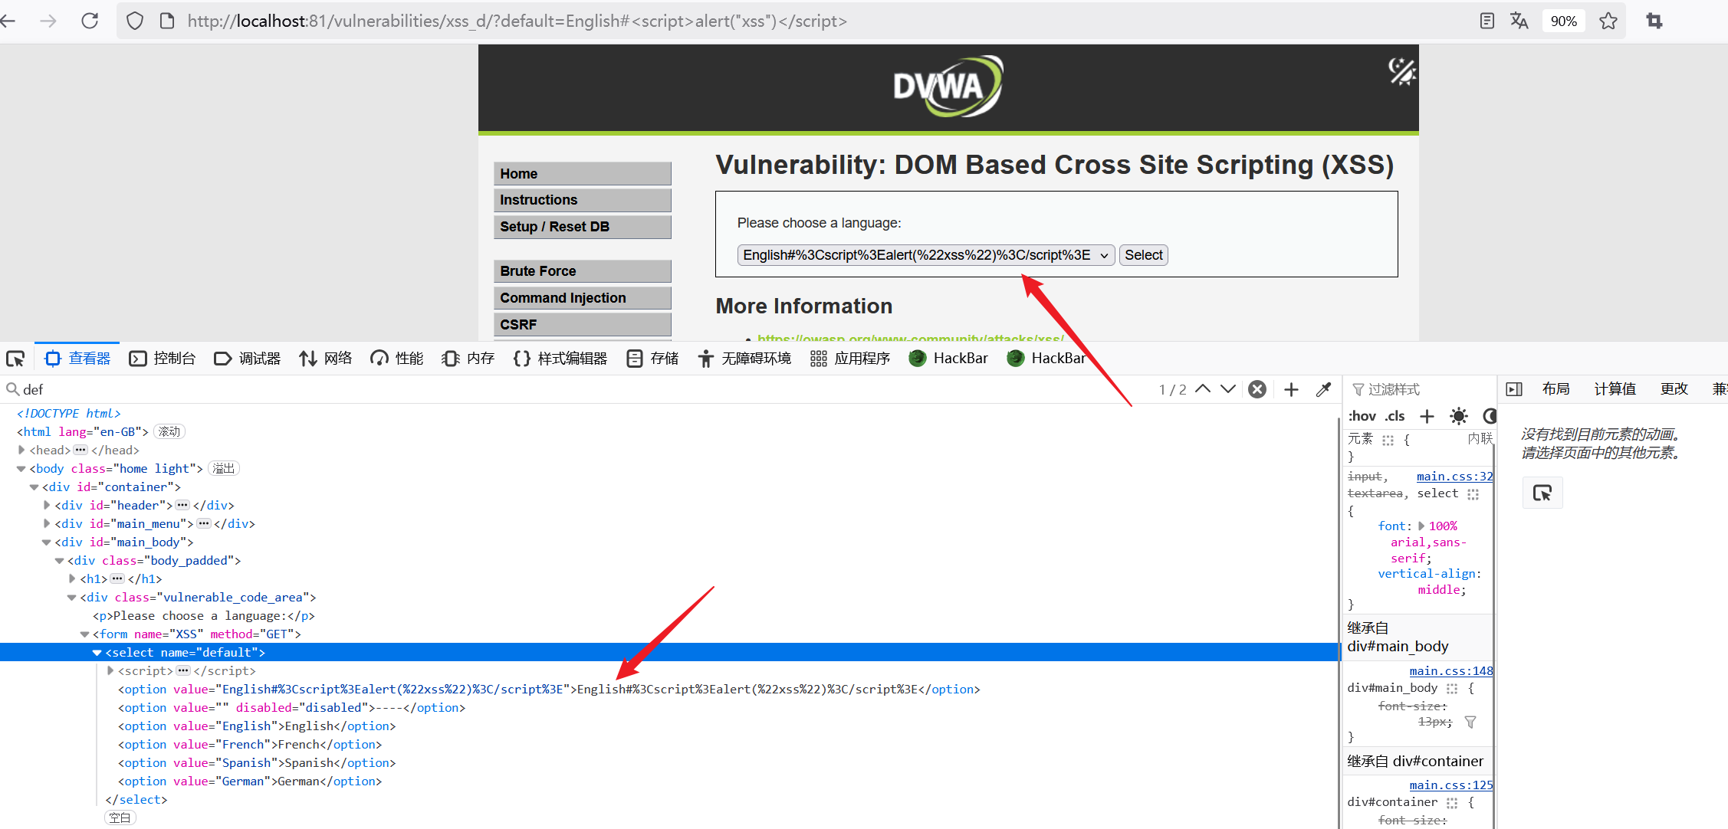Switch to the 网络 network tab
1728x829 pixels.
click(x=326, y=359)
